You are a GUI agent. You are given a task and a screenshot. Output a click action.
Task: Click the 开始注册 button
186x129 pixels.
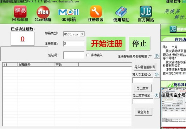coord(106,43)
